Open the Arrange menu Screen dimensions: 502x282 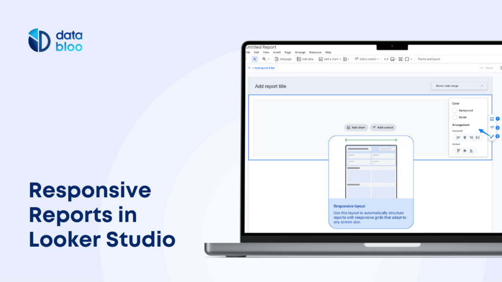pyautogui.click(x=300, y=52)
